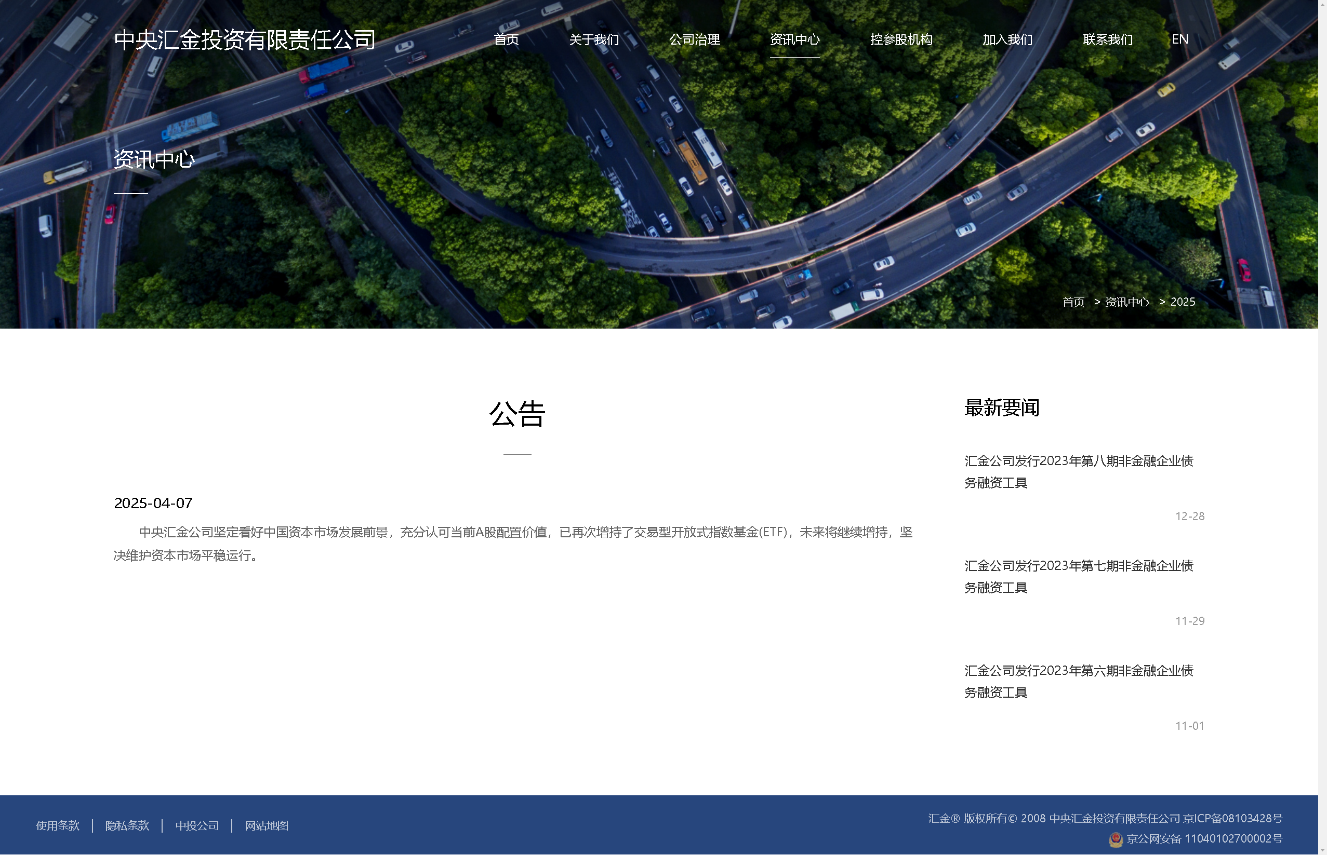Open the 首页 navigation menu item

(x=506, y=39)
